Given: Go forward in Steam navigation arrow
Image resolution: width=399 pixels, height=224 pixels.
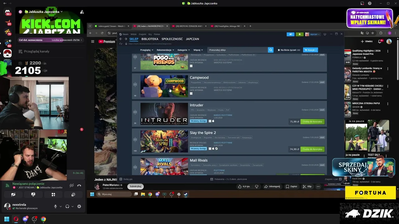Looking at the screenshot, I should tap(126, 39).
